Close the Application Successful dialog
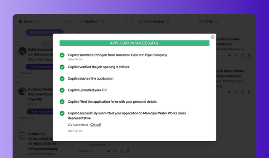Viewport: 269px width, 158px height. pyautogui.click(x=213, y=37)
